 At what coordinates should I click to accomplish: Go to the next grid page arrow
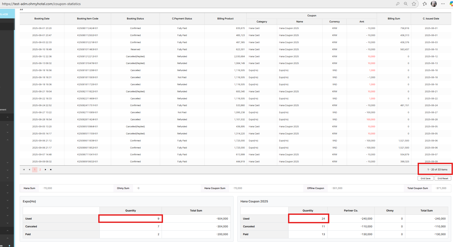[x=45, y=170]
